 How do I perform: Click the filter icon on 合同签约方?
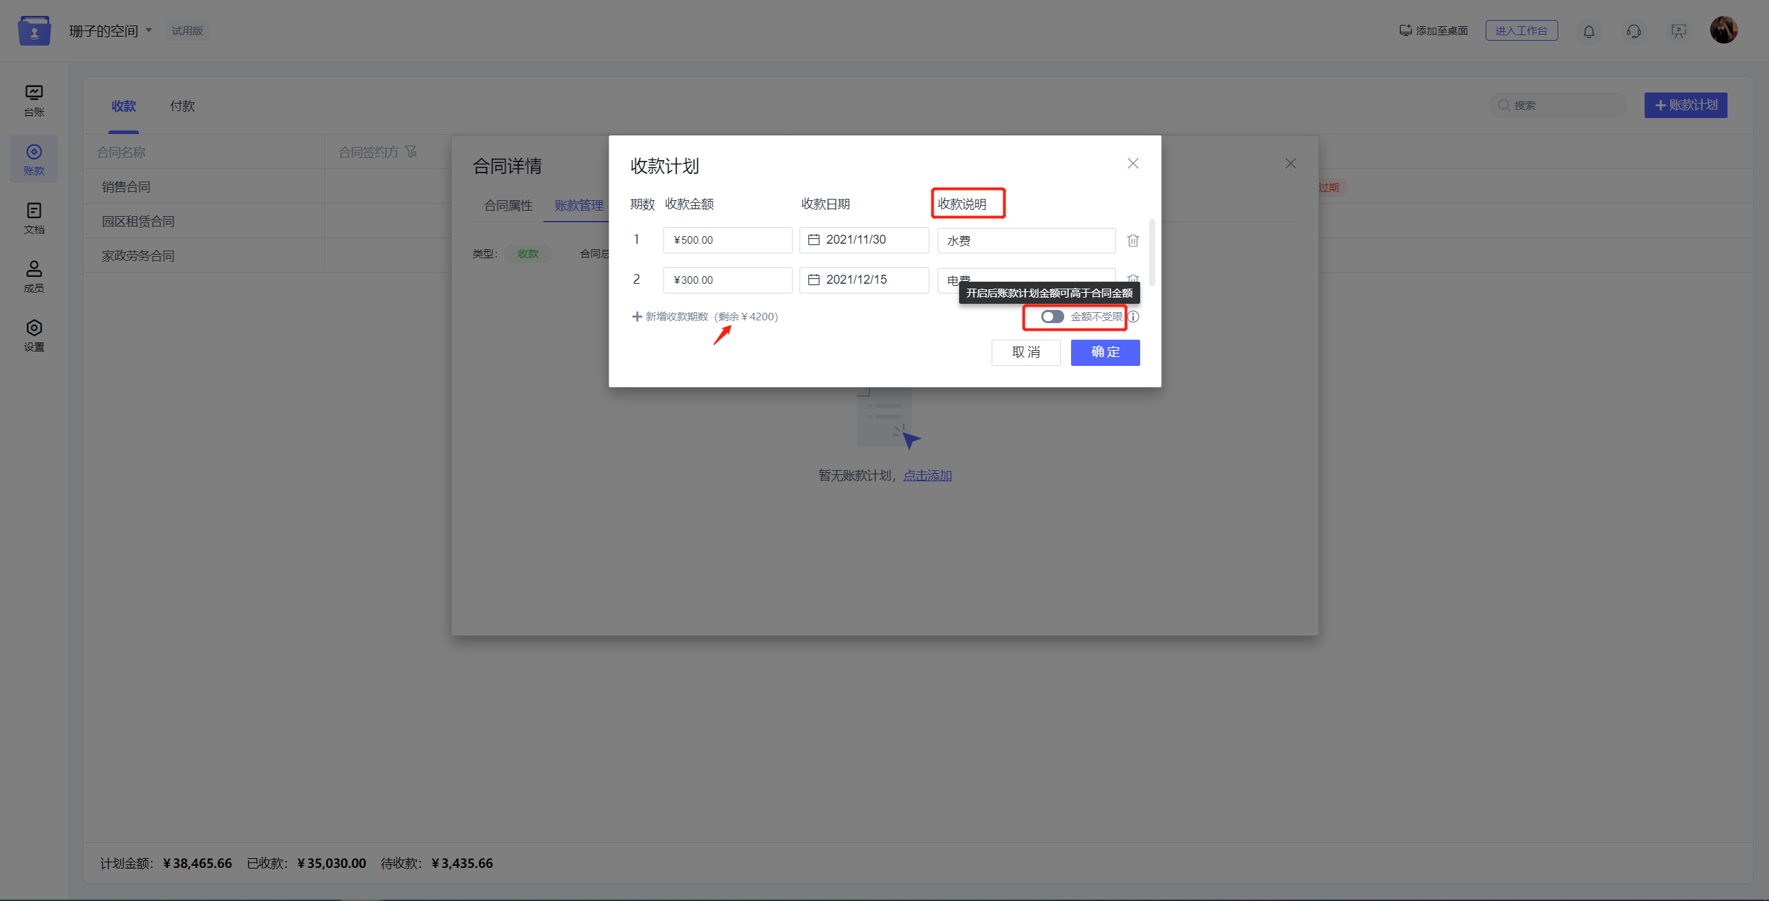[x=411, y=151]
